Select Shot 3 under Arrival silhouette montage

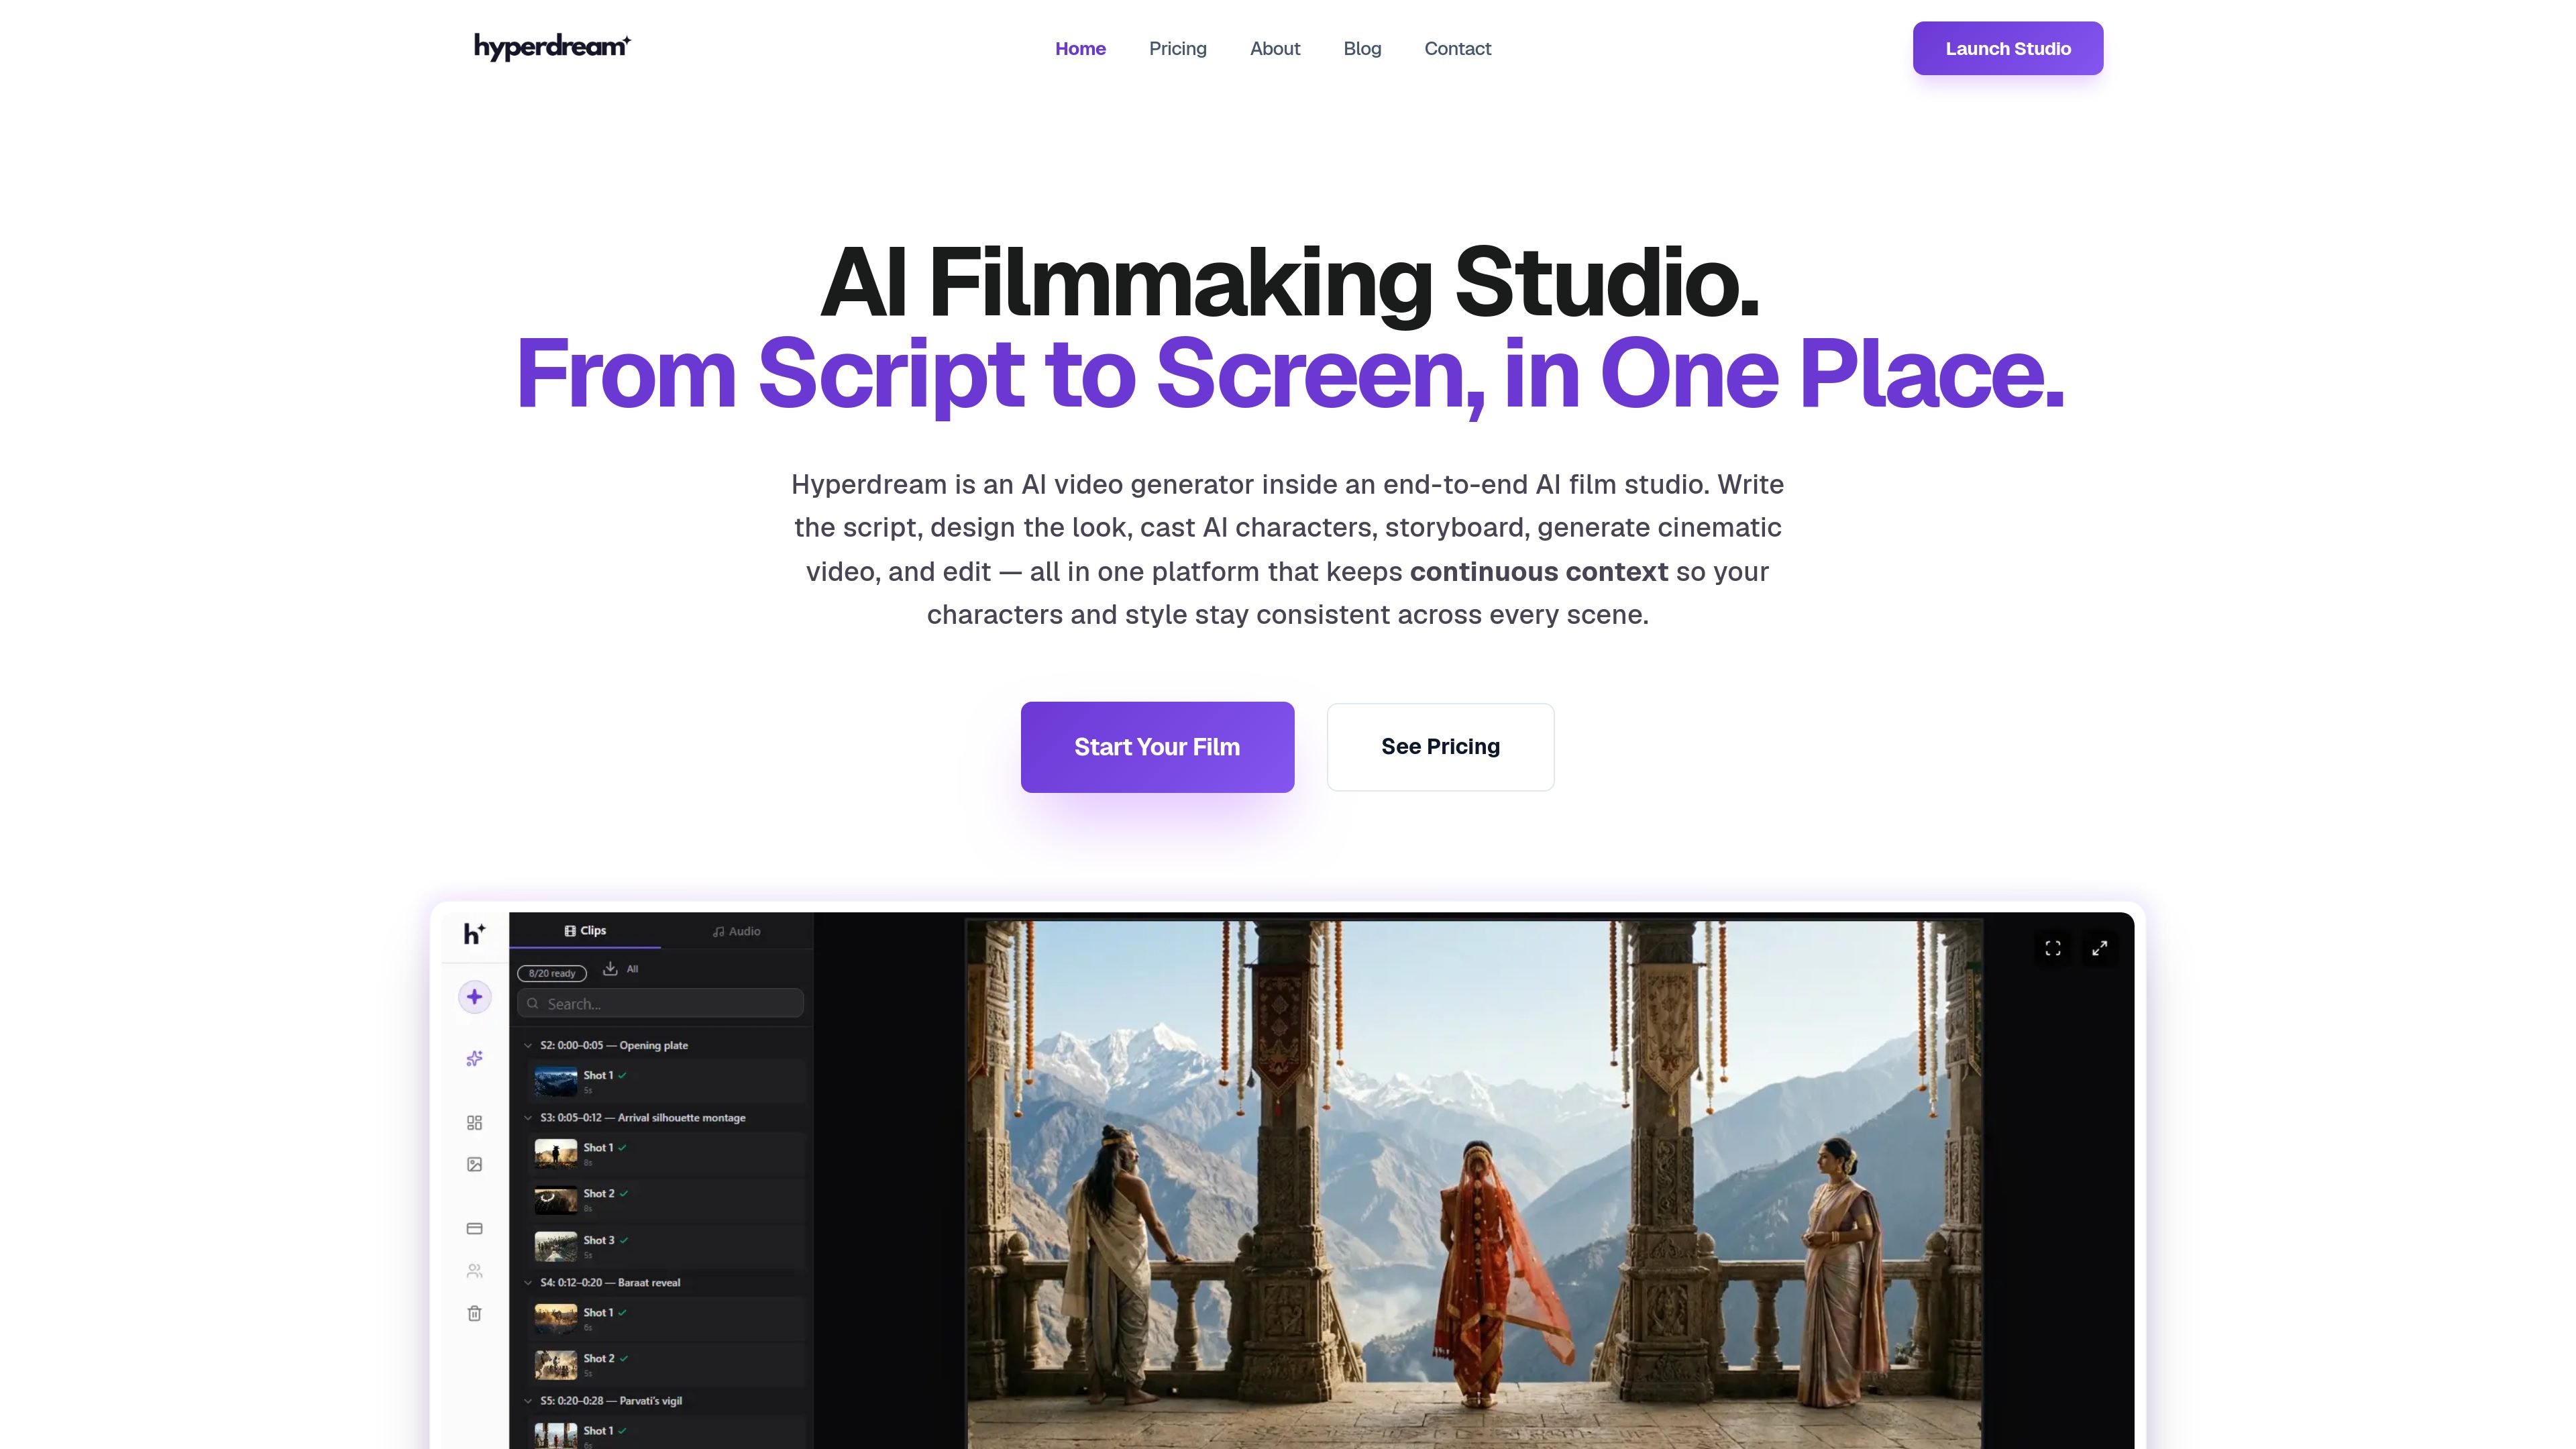point(666,1246)
